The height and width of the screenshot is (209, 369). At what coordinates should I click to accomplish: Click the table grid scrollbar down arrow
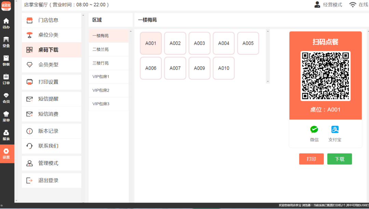[x=268, y=82]
